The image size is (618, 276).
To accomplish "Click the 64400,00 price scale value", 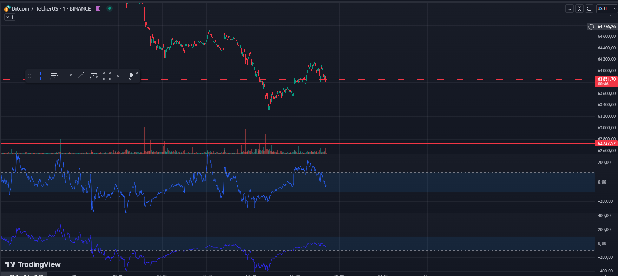I will pos(606,48).
